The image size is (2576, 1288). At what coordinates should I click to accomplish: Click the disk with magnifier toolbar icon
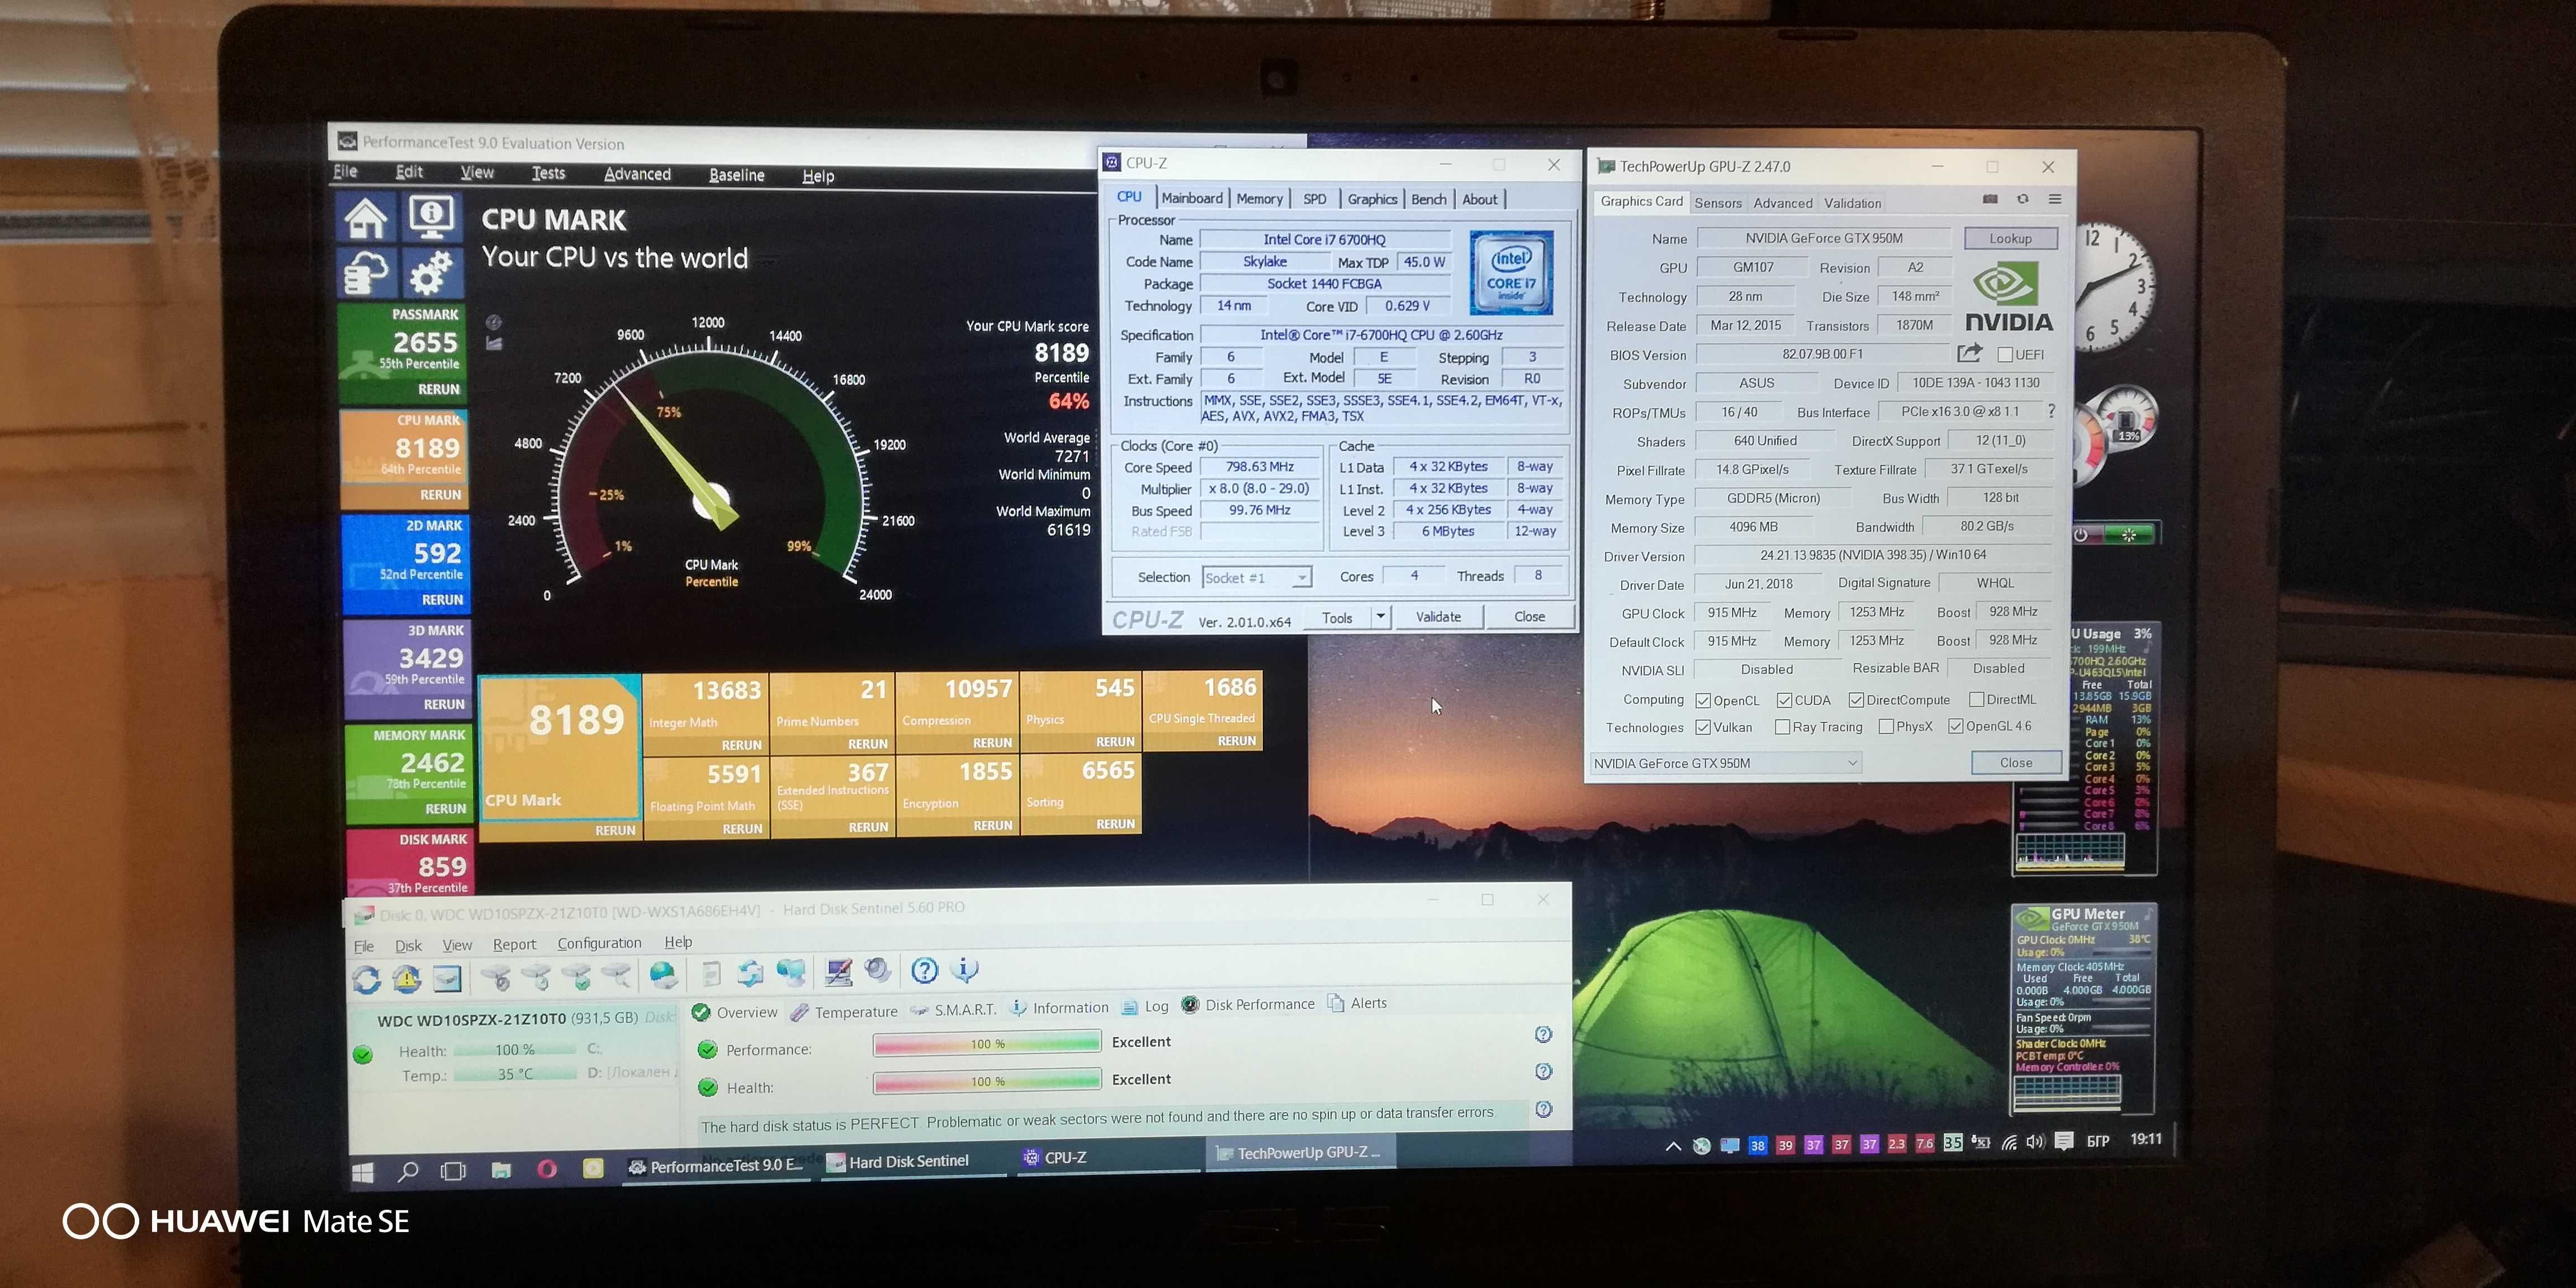point(617,974)
